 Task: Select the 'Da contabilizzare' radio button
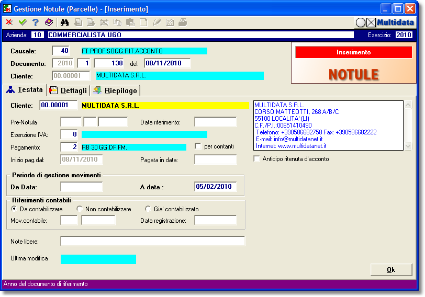coord(14,209)
